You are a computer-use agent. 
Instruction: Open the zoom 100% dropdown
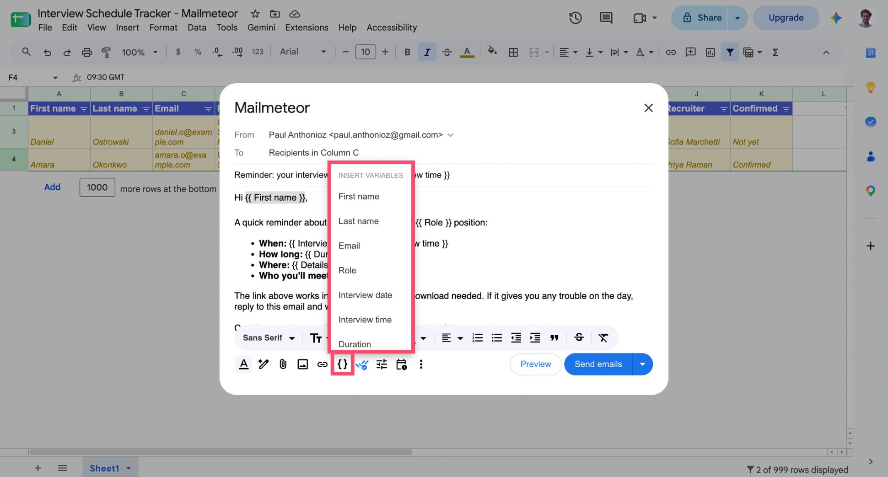coord(140,52)
